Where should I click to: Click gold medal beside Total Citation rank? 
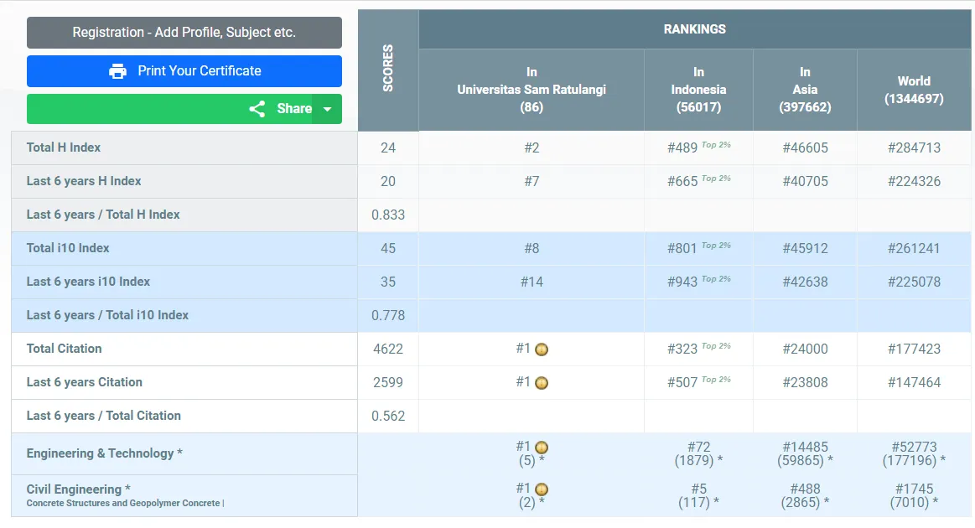542,349
